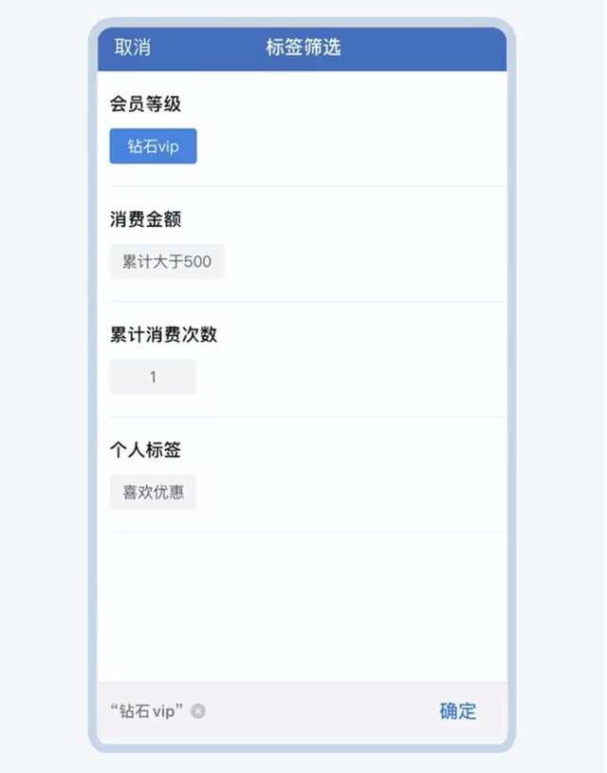The width and height of the screenshot is (607, 773).
Task: Select the 累计大于500 spending tag
Action: click(x=166, y=262)
